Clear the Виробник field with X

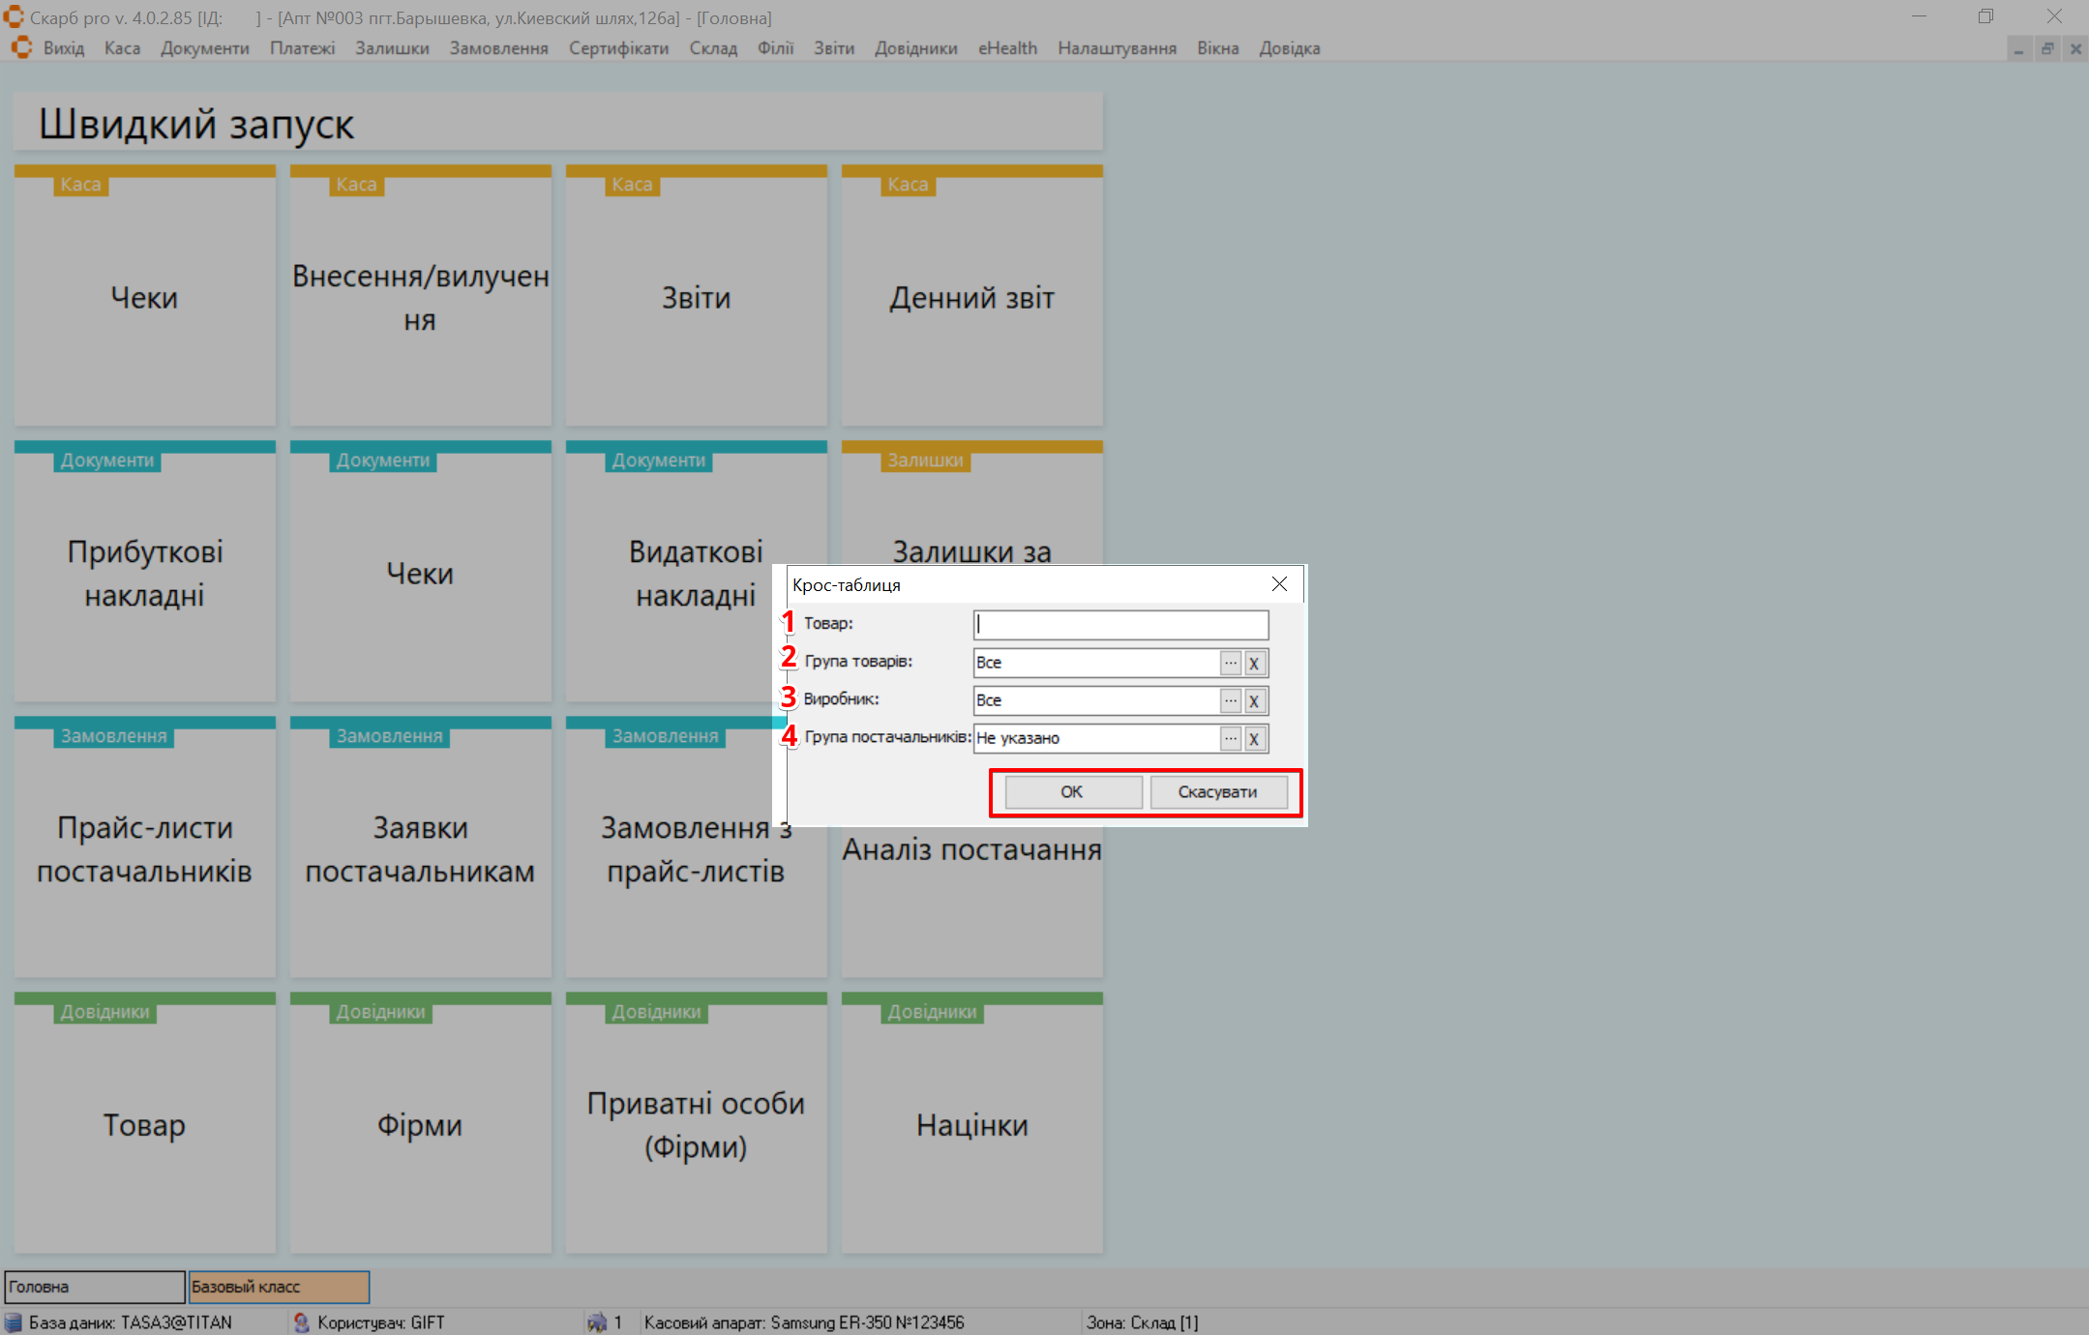pyautogui.click(x=1254, y=700)
